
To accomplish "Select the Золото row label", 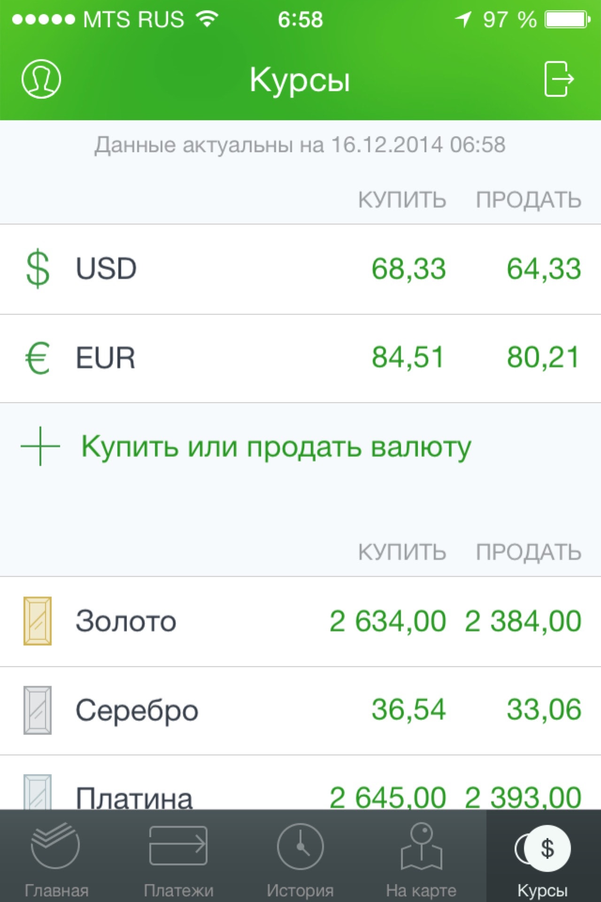I will pos(126,621).
